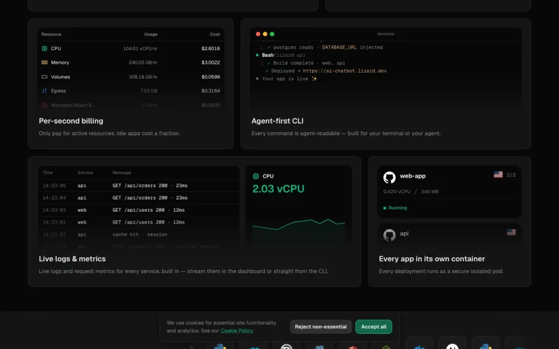Select the 'cache hit · session' log message
This screenshot has width=559, height=349.
pyautogui.click(x=140, y=234)
